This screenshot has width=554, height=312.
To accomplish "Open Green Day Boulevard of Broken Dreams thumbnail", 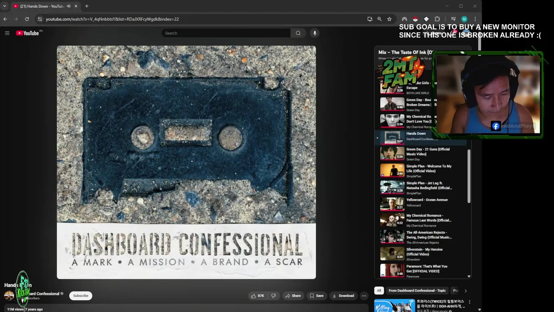I will click(x=392, y=103).
